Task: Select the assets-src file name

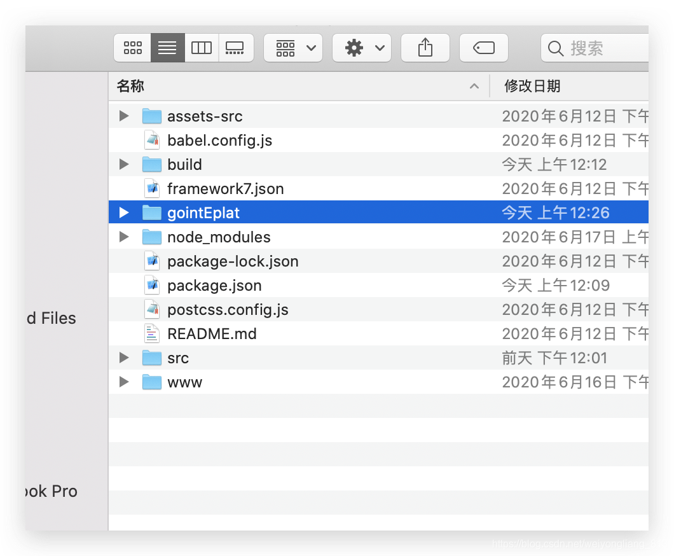Action: pos(205,116)
